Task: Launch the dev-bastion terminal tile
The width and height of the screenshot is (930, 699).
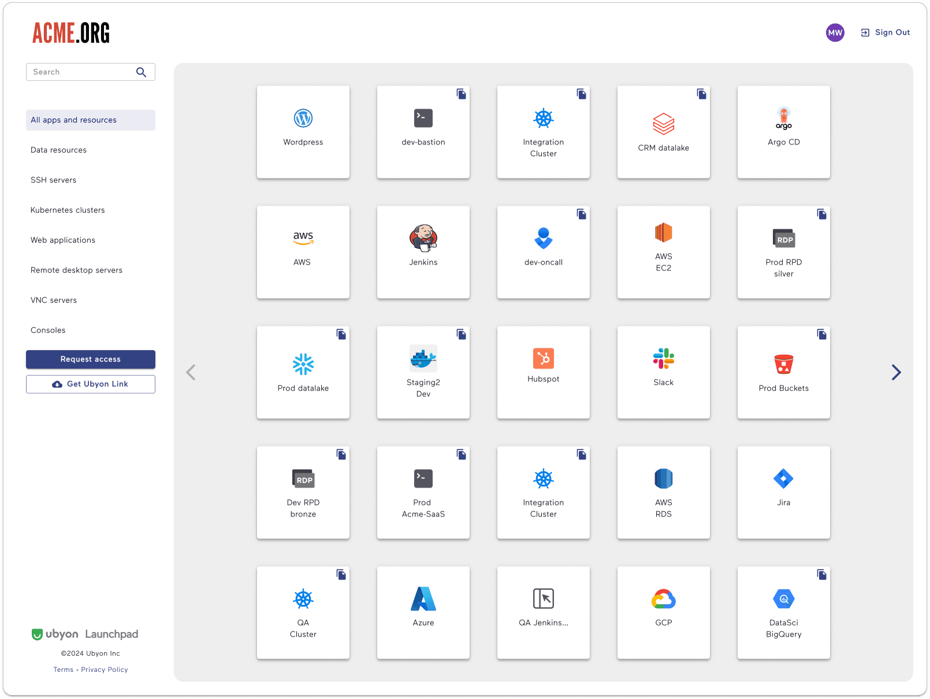Action: (x=423, y=132)
